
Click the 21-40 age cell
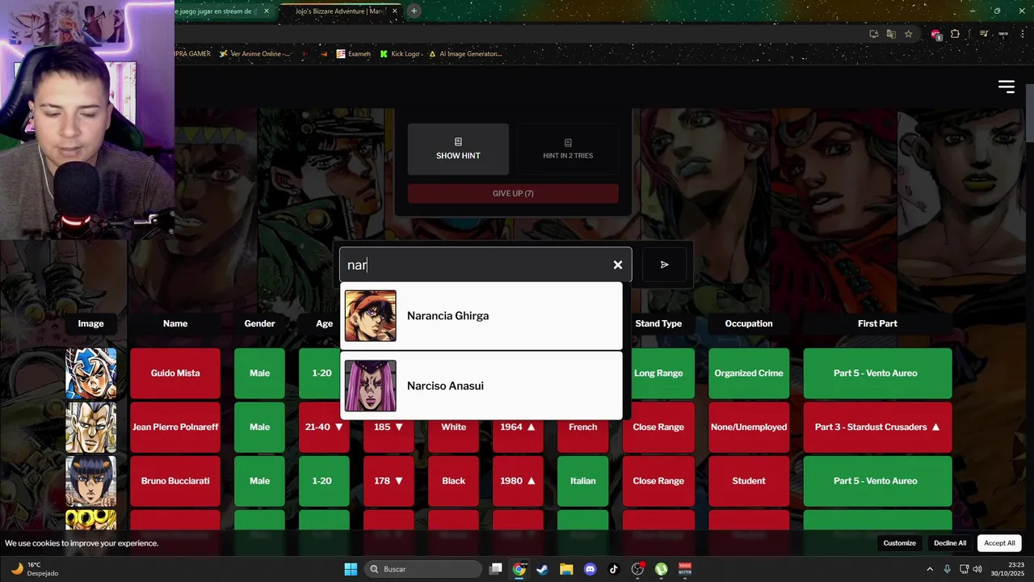[324, 427]
